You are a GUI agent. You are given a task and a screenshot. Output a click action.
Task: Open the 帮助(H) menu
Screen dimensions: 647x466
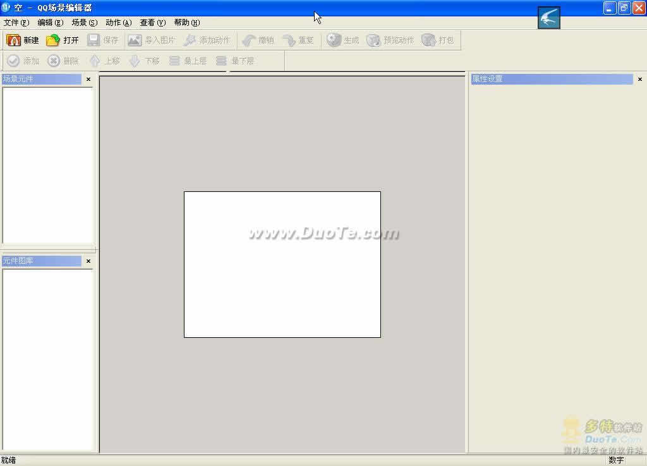pos(186,23)
